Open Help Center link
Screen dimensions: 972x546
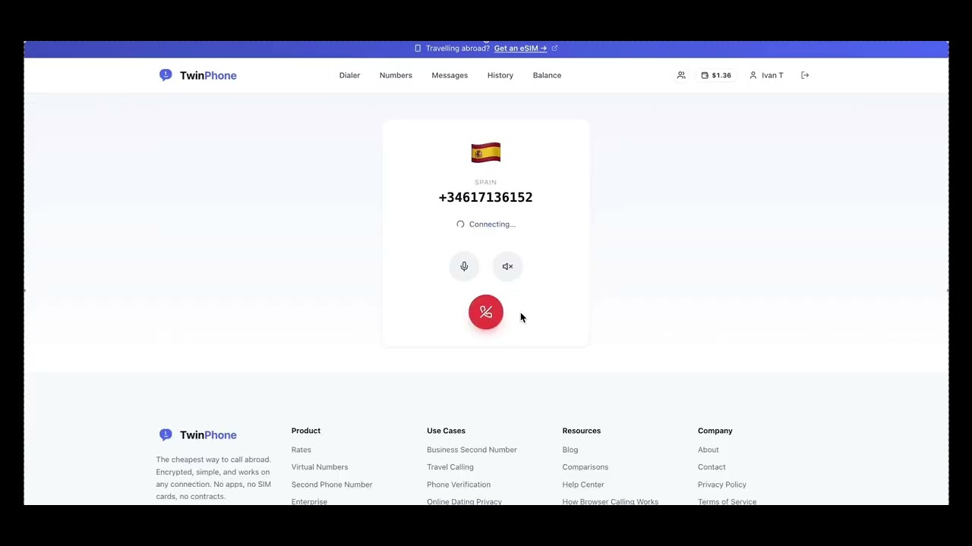coord(583,485)
